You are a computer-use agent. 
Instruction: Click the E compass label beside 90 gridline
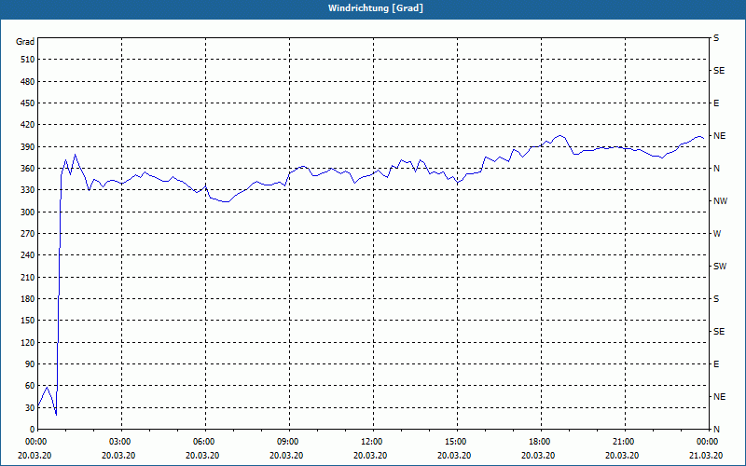(x=716, y=364)
